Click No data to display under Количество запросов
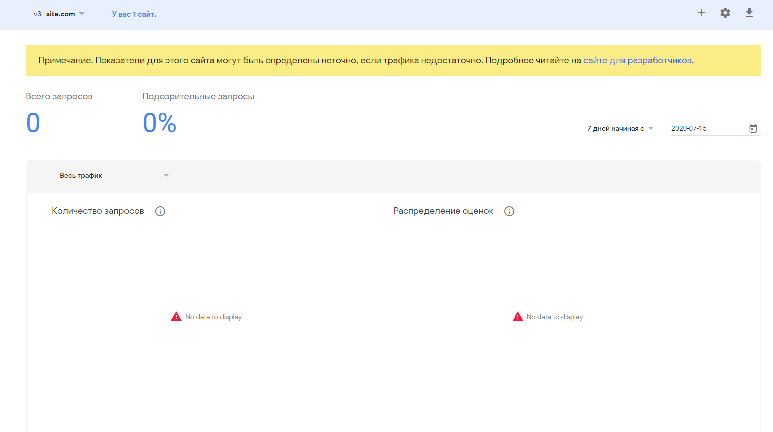This screenshot has width=773, height=432. pos(213,317)
